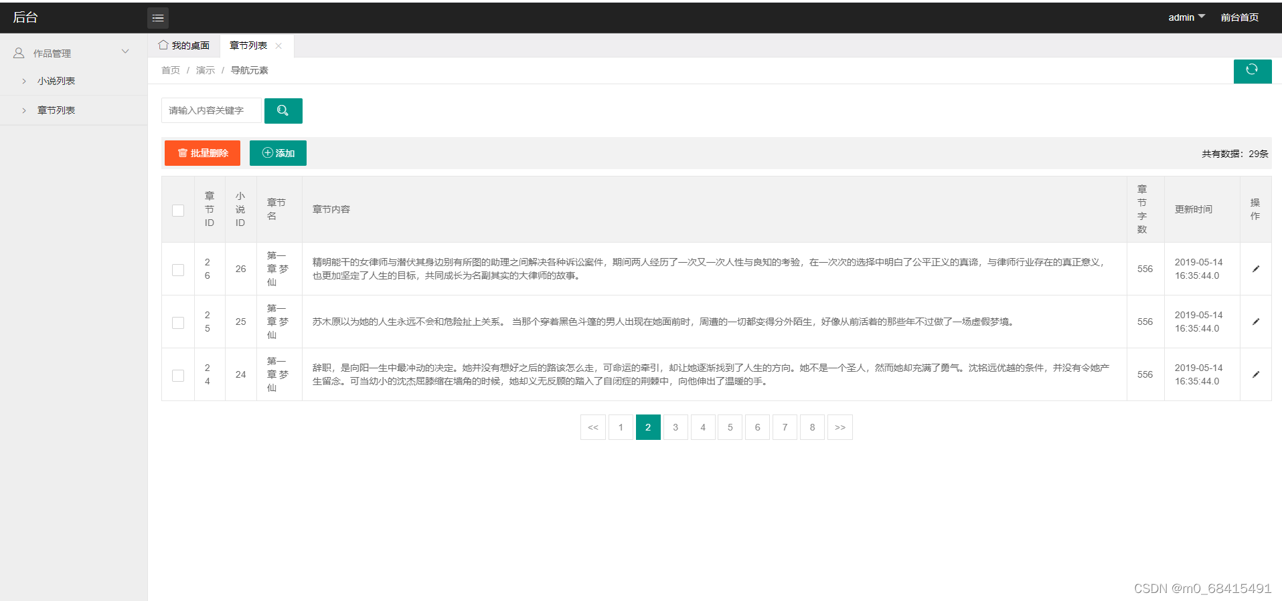
Task: Click the 演示 breadcrumb link
Action: tap(206, 70)
